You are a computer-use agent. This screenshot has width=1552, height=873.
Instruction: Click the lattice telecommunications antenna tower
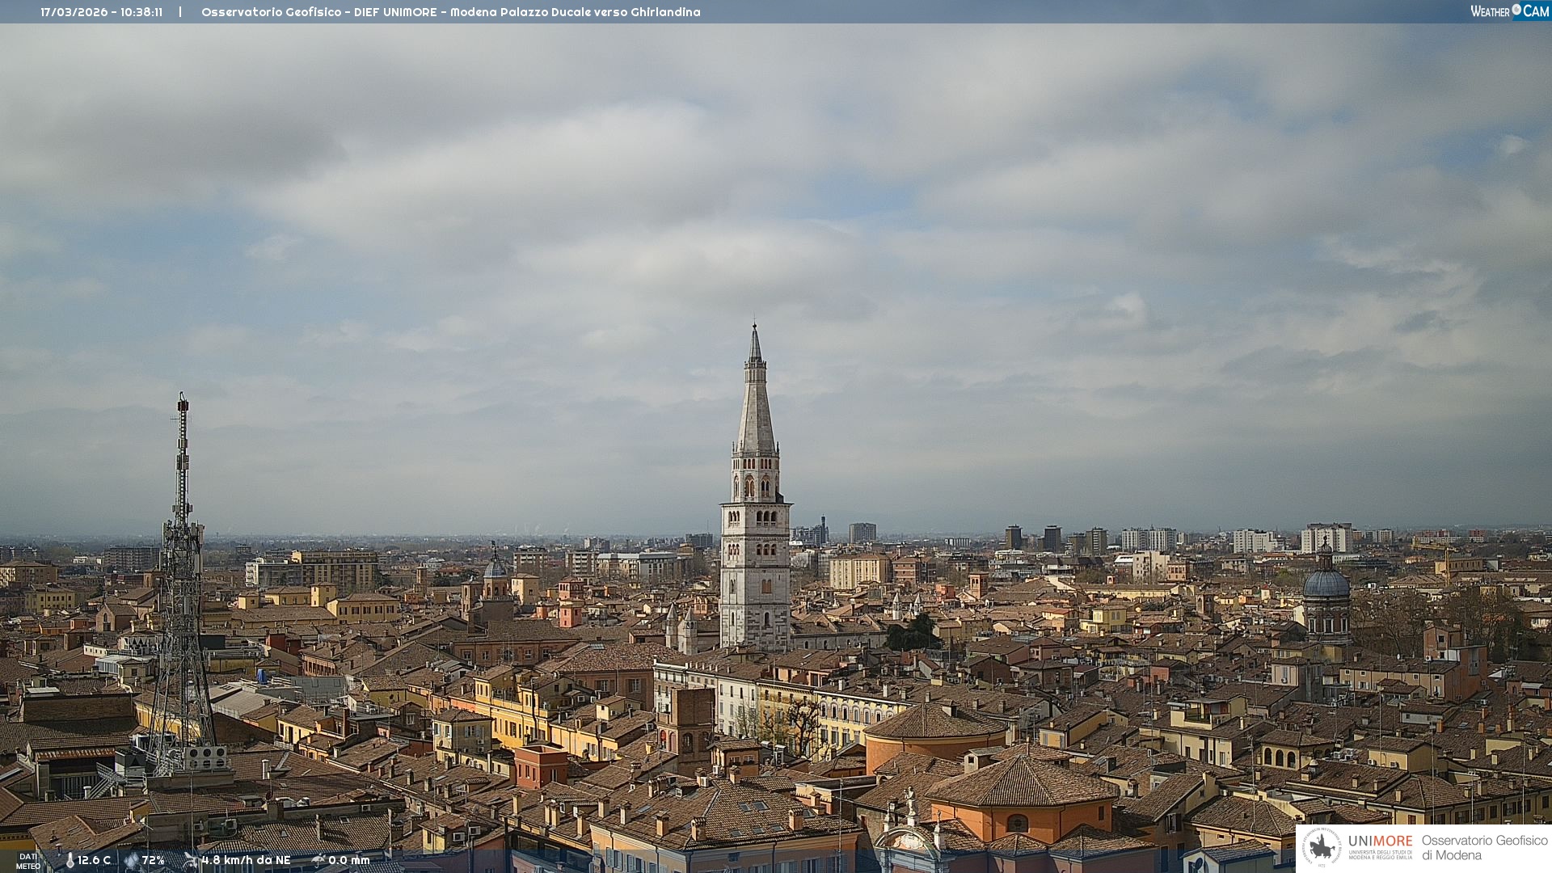[182, 582]
